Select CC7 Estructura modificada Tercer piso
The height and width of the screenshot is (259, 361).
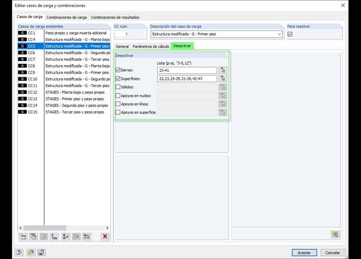tap(64, 60)
